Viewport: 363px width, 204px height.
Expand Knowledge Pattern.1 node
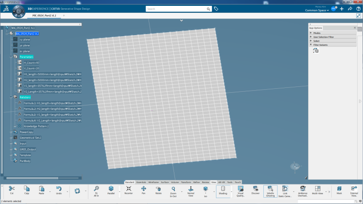click(15, 126)
